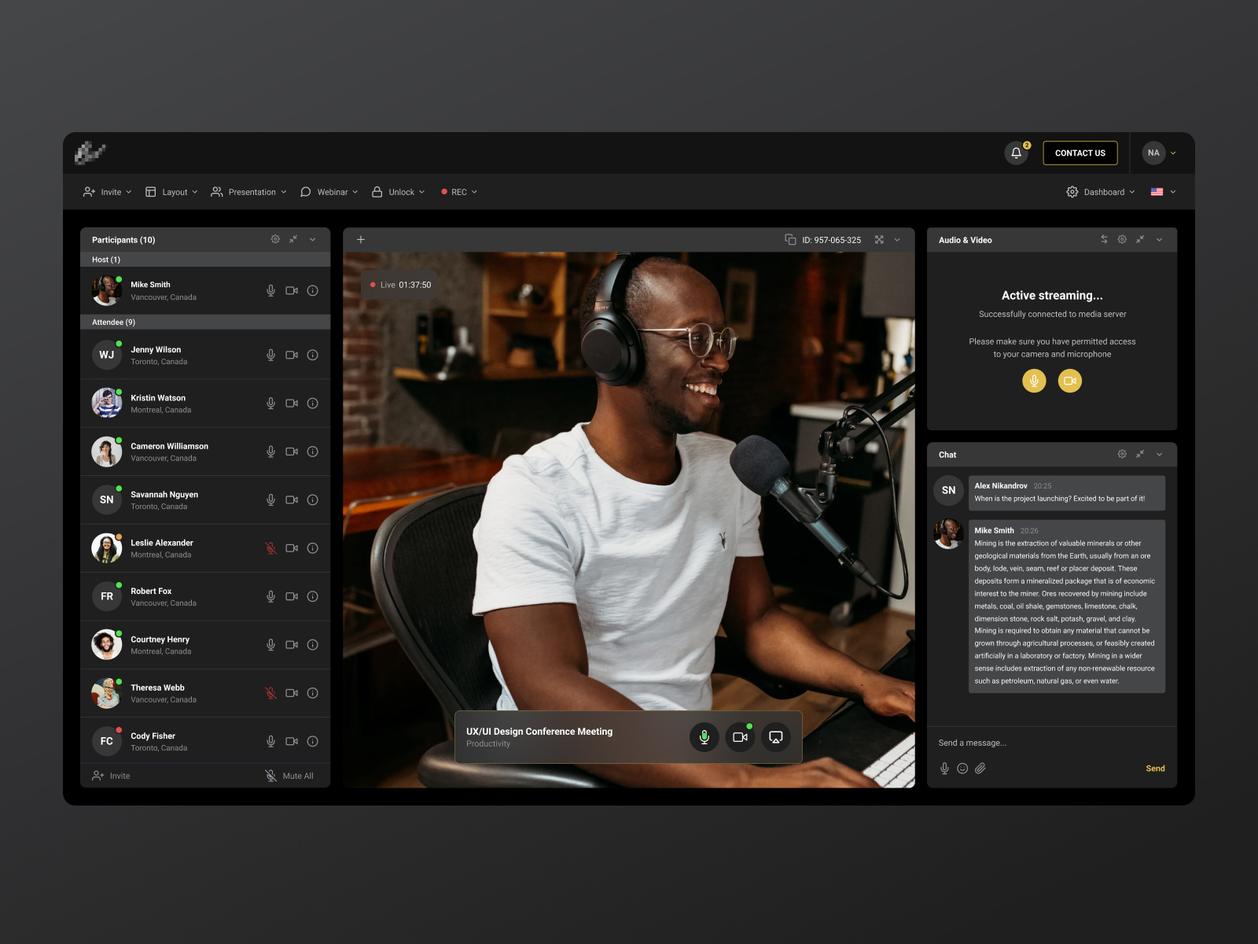
Task: Collapse the Chat panel with its chevron
Action: (1159, 454)
